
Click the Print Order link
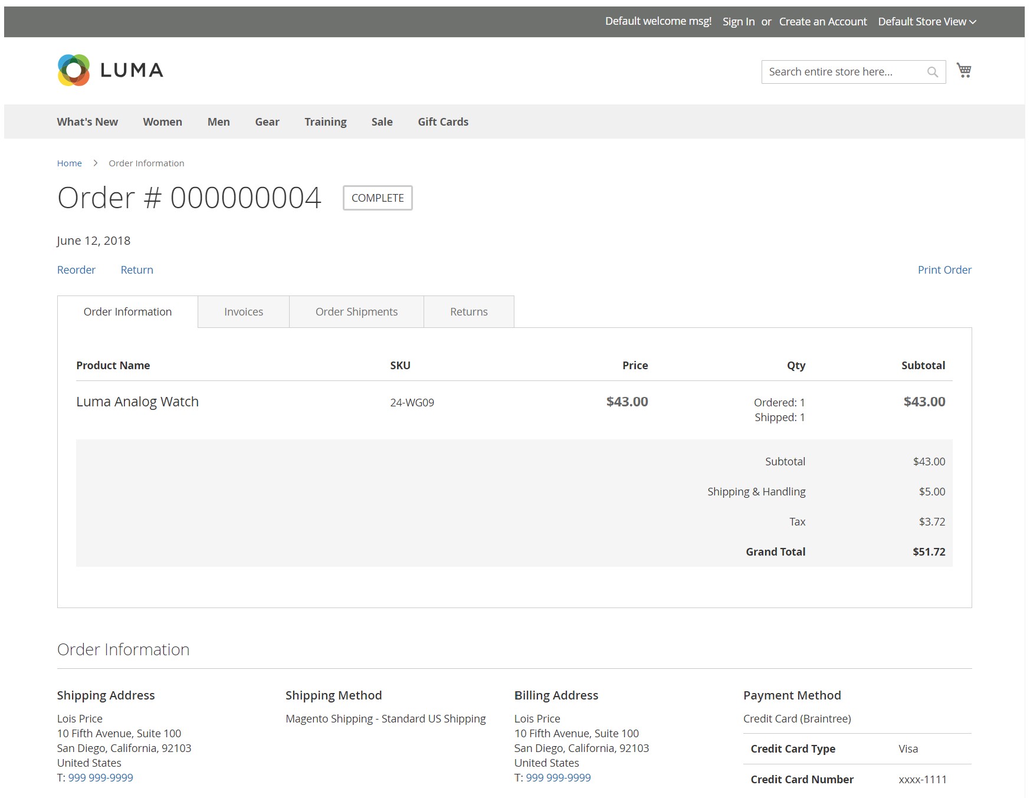coord(944,270)
